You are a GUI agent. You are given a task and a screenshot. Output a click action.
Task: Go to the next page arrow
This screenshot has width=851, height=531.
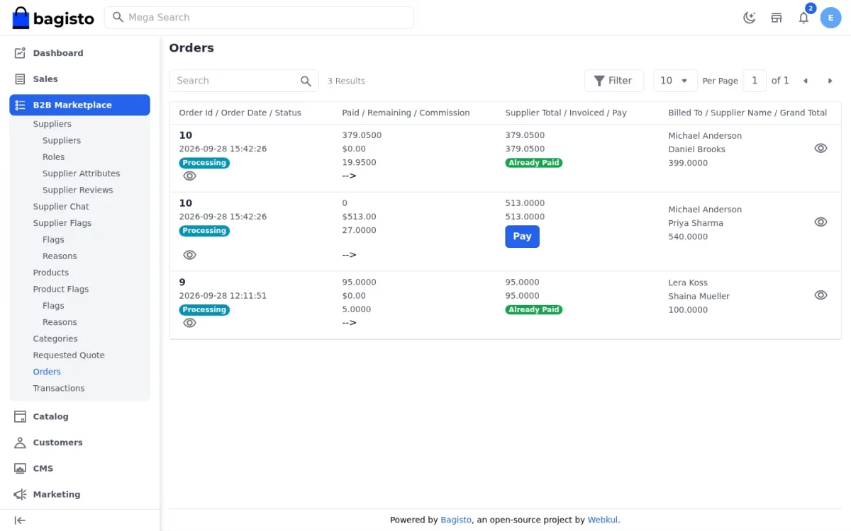coord(830,81)
